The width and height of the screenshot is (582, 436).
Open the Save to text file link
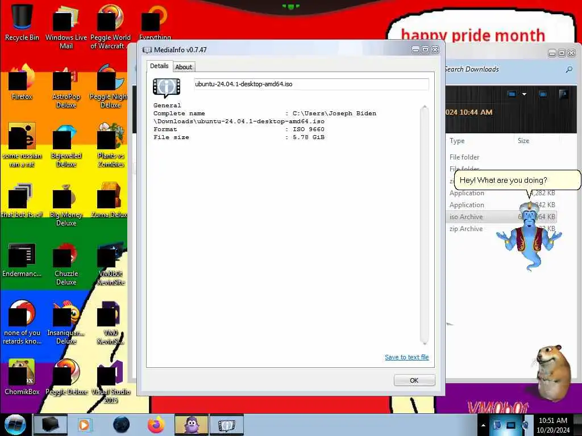(x=406, y=357)
